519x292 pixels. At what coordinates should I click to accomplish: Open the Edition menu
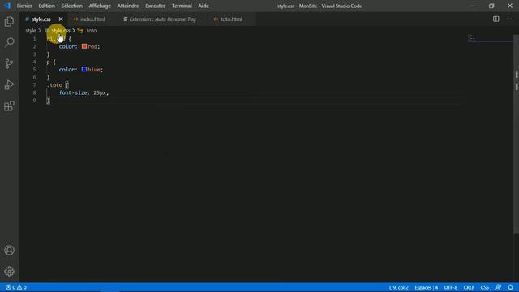tap(47, 6)
